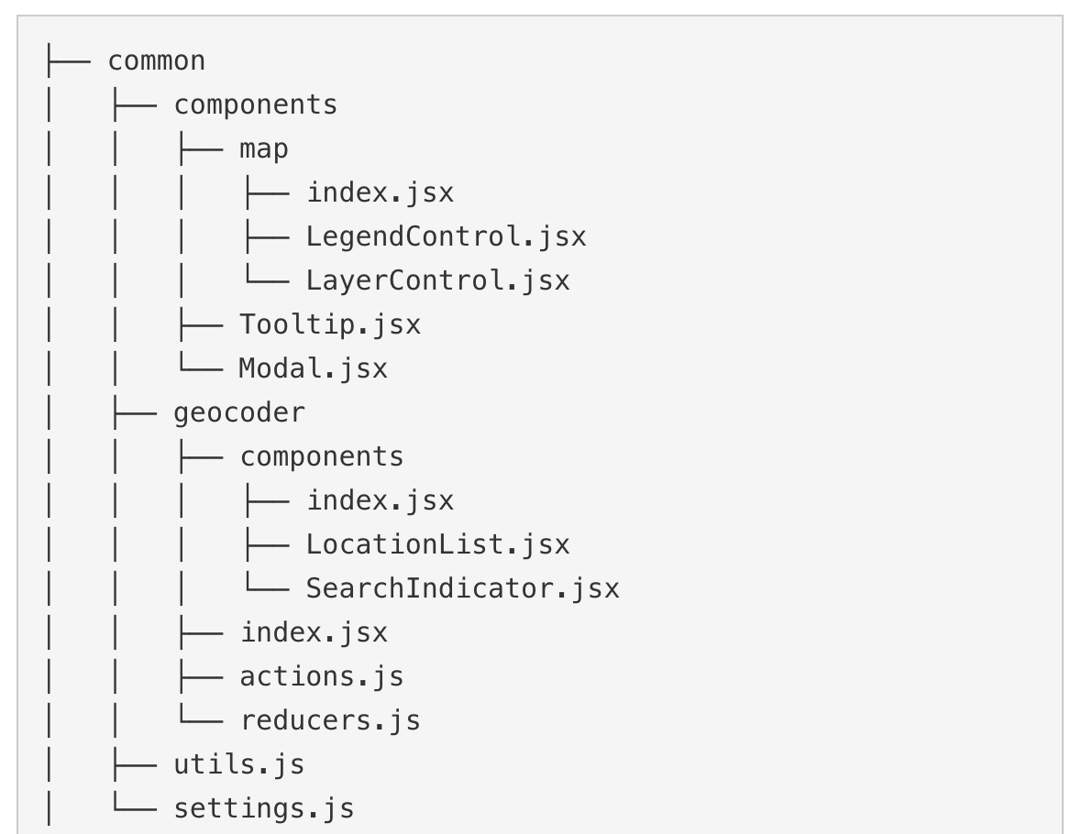Click the LocationList.jsx file
Viewport: 1082px width, 834px height.
point(437,544)
